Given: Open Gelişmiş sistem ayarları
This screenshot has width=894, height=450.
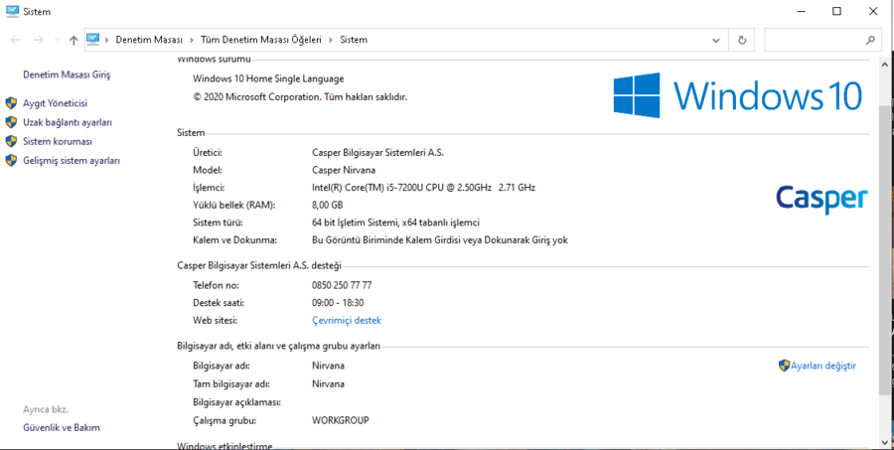Looking at the screenshot, I should 72,161.
